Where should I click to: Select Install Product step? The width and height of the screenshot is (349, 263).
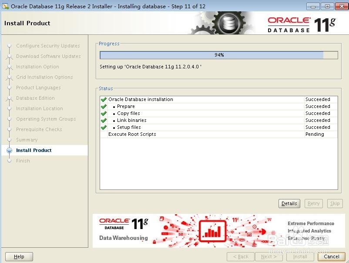(x=34, y=150)
